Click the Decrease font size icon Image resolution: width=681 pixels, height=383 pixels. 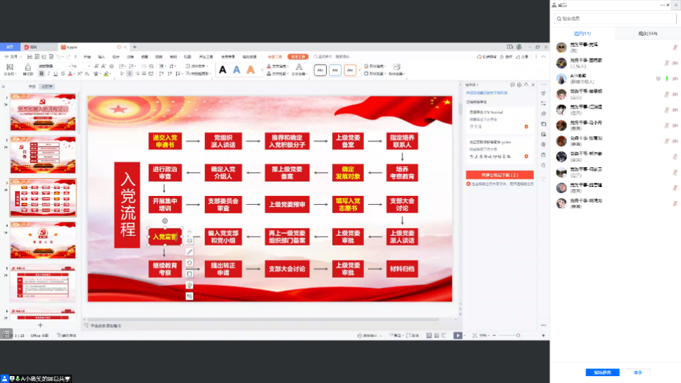coord(103,66)
